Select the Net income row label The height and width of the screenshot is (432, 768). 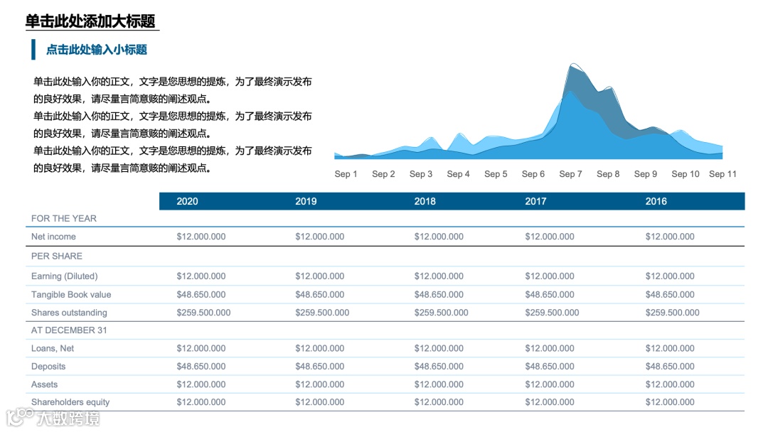[x=53, y=237]
